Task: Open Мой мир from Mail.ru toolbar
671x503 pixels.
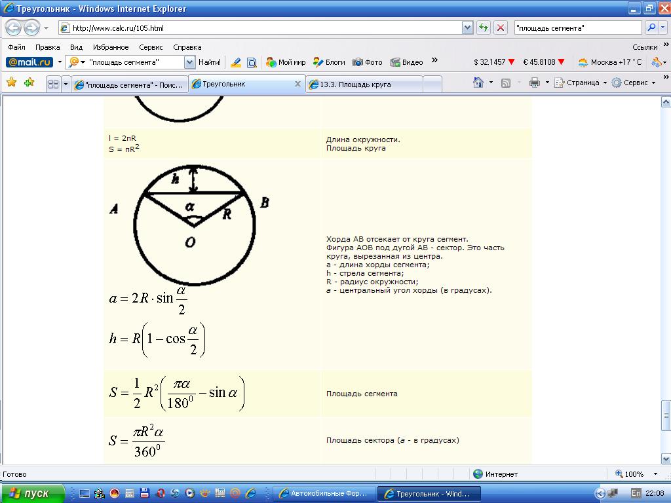Action: [x=286, y=62]
